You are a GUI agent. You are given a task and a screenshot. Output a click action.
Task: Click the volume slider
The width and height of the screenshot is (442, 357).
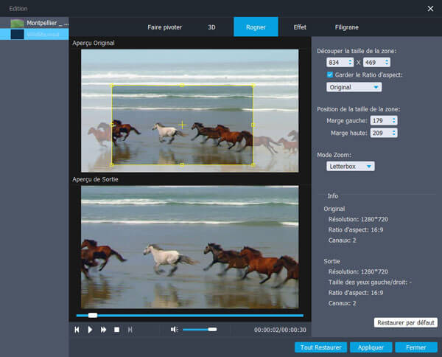coord(199,330)
